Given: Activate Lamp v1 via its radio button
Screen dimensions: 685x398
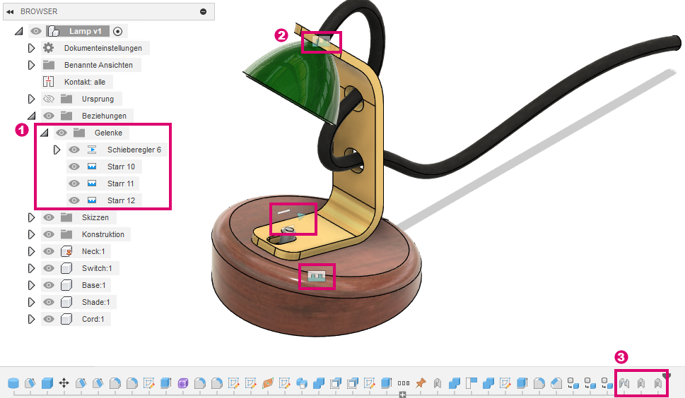Looking at the screenshot, I should coord(117,31).
